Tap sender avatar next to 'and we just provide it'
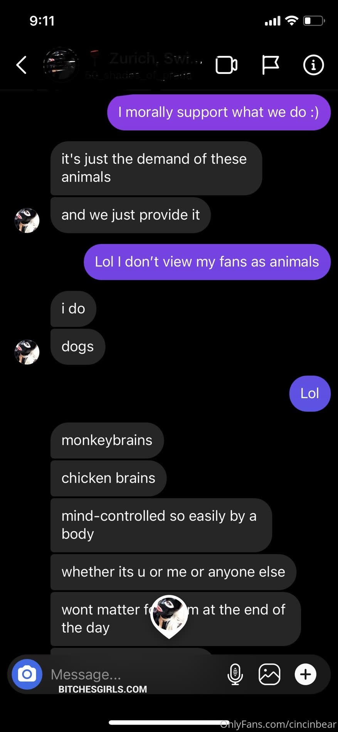Image resolution: width=338 pixels, height=732 pixels. (27, 221)
